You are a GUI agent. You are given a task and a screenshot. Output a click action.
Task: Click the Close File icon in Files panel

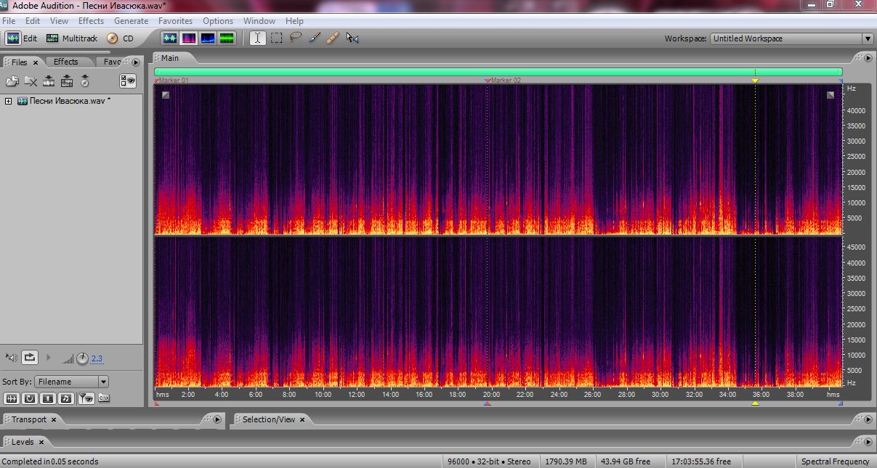point(31,81)
